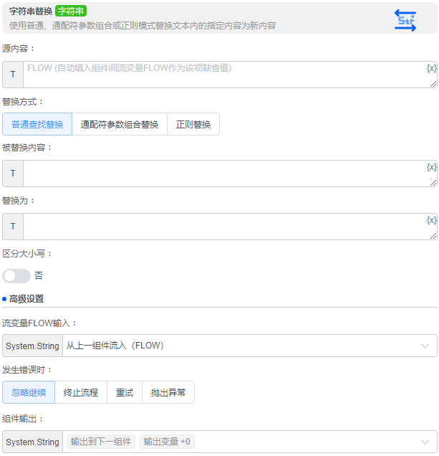Click System.String label in 流变量FLOW输入
This screenshot has width=439, height=456.
32,346
